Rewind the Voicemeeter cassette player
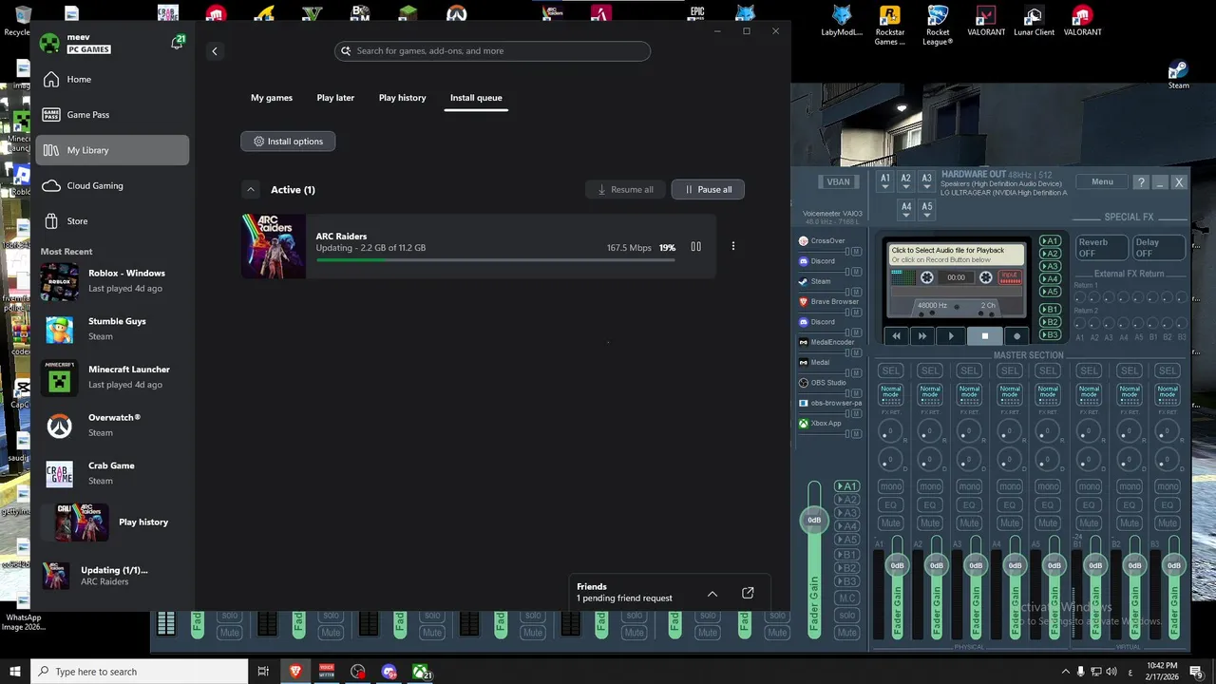 [896, 335]
